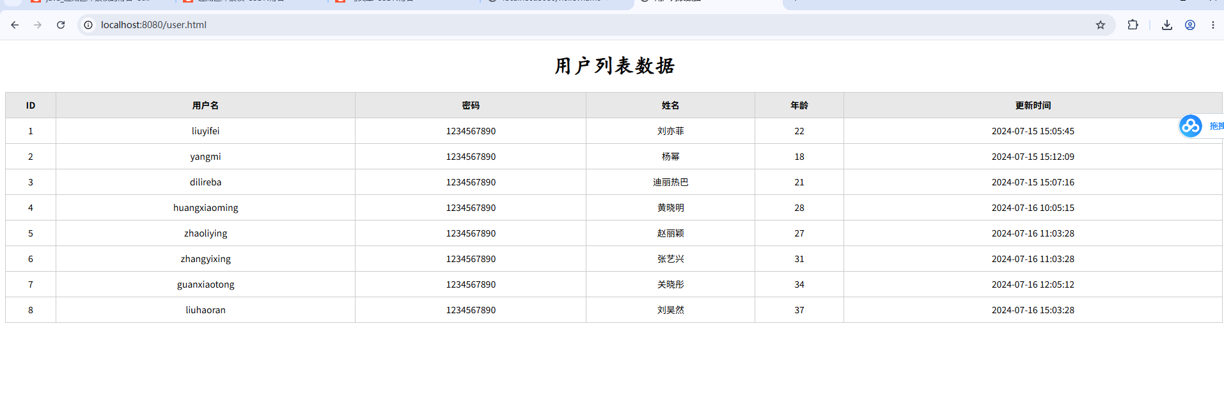Click timestamp 2024-07-15 15:12:09
1224x404 pixels.
pos(1033,157)
